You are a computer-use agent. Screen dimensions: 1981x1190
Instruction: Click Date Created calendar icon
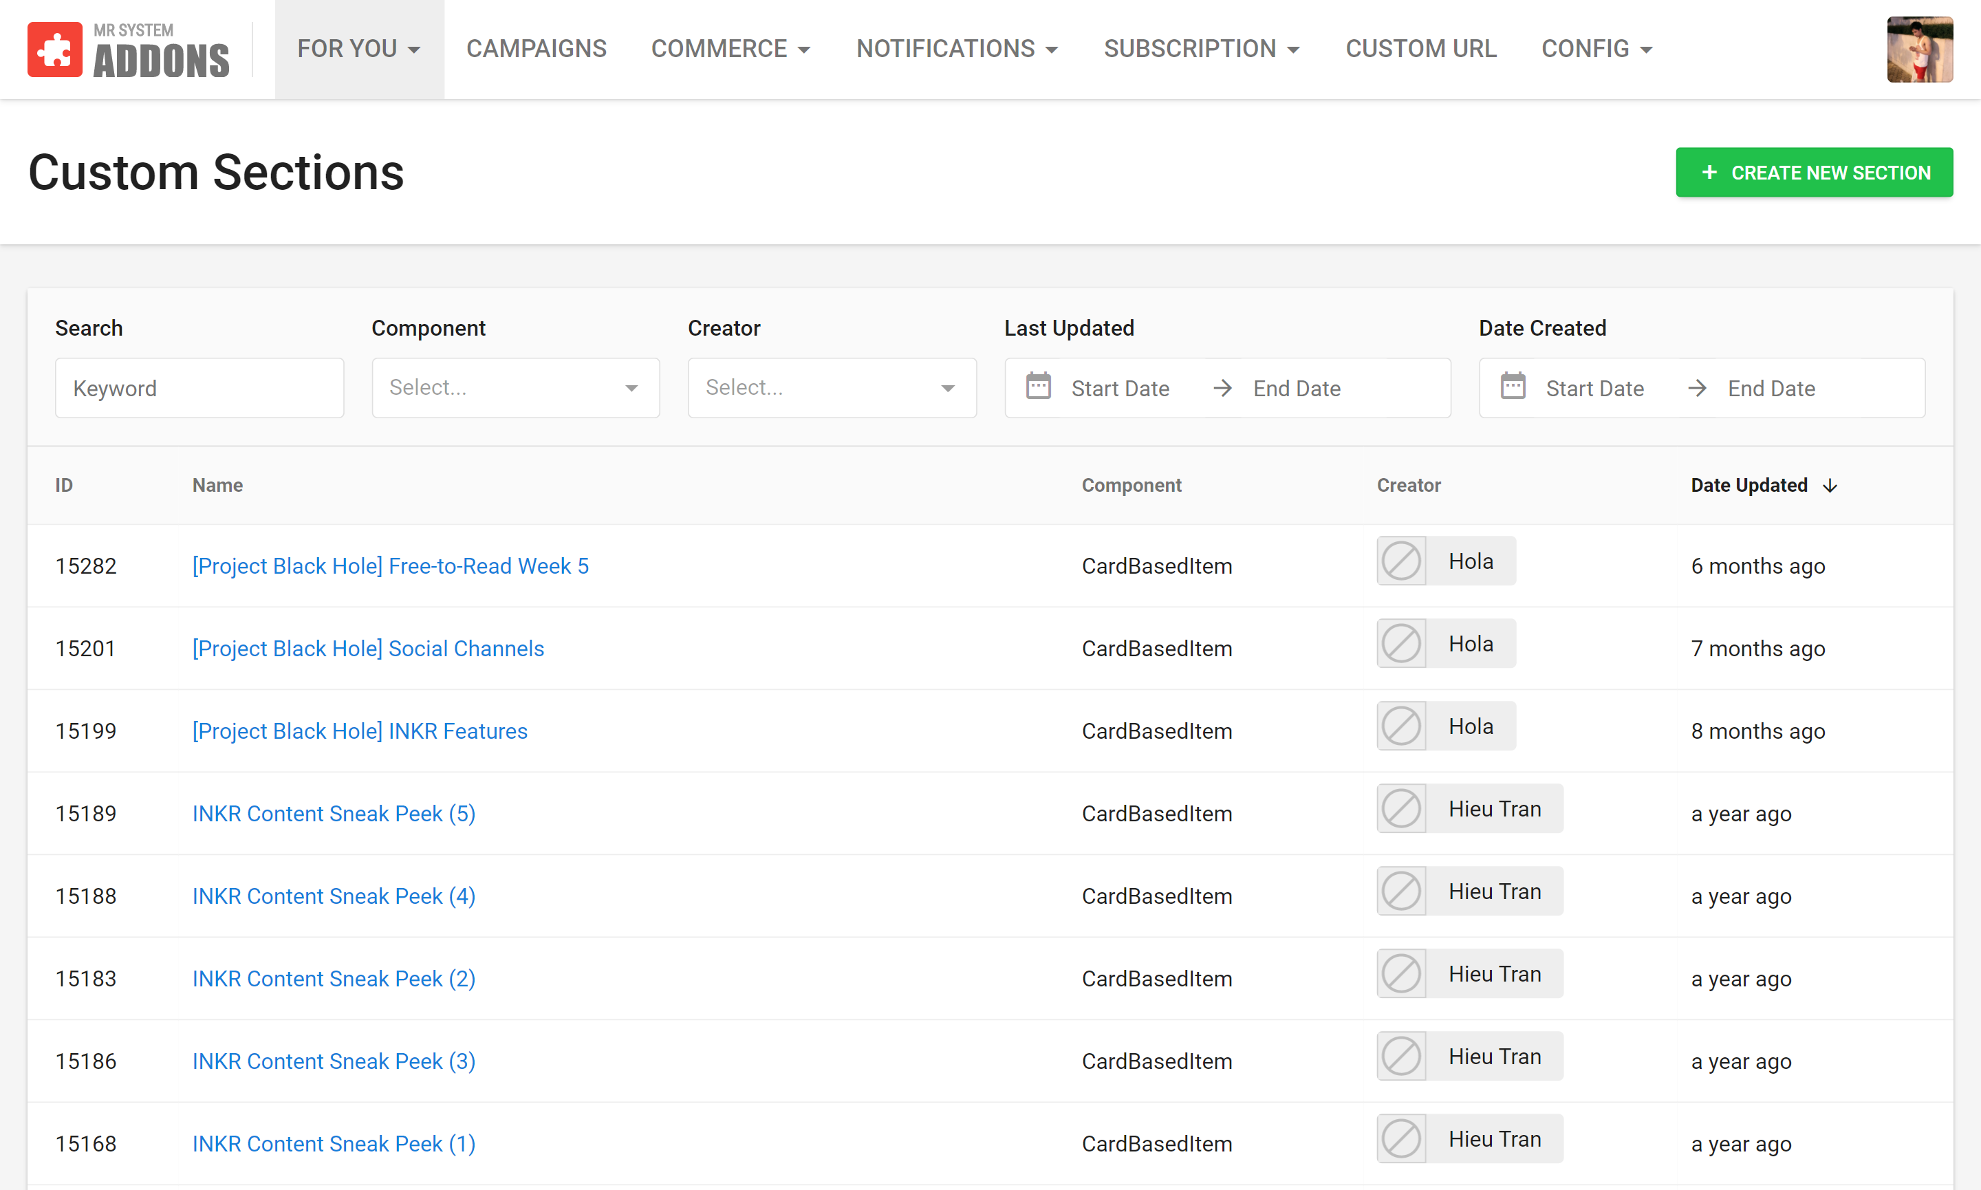[x=1513, y=387]
